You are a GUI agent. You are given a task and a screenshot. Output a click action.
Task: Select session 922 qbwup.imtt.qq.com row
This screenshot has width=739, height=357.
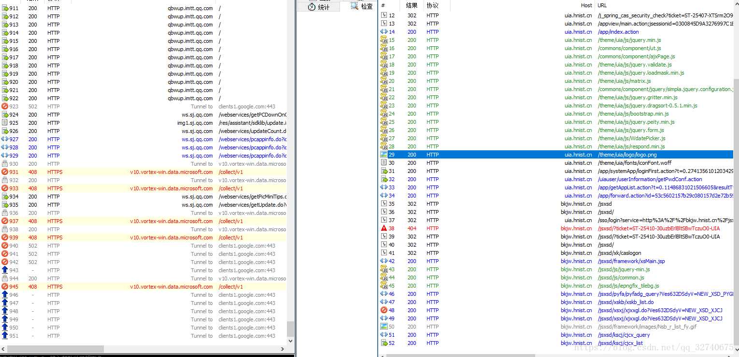click(x=143, y=98)
